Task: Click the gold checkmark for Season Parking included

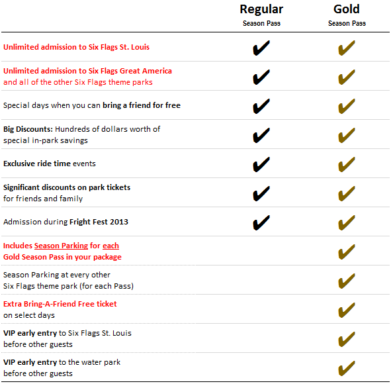Action: tap(347, 252)
